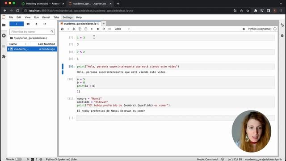Open the Code cell type dropdown
The image size is (286, 161).
point(122,29)
